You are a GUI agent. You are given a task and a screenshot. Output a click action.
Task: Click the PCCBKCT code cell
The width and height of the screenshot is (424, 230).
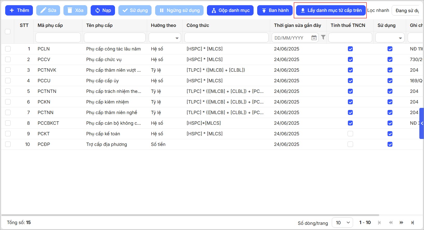click(x=48, y=123)
